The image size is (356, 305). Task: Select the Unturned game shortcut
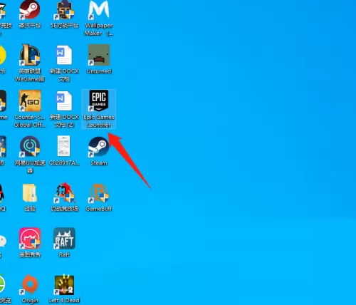click(99, 55)
